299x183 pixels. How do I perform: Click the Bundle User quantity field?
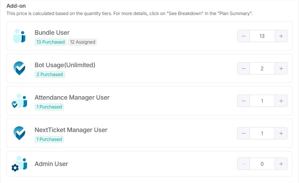pos(262,36)
